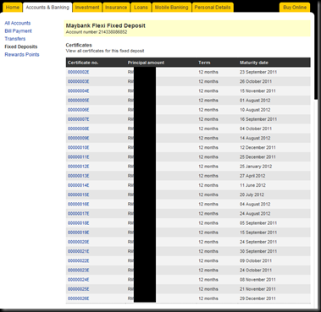View certificate 00000004E details
The image size is (321, 312).
[x=79, y=91]
